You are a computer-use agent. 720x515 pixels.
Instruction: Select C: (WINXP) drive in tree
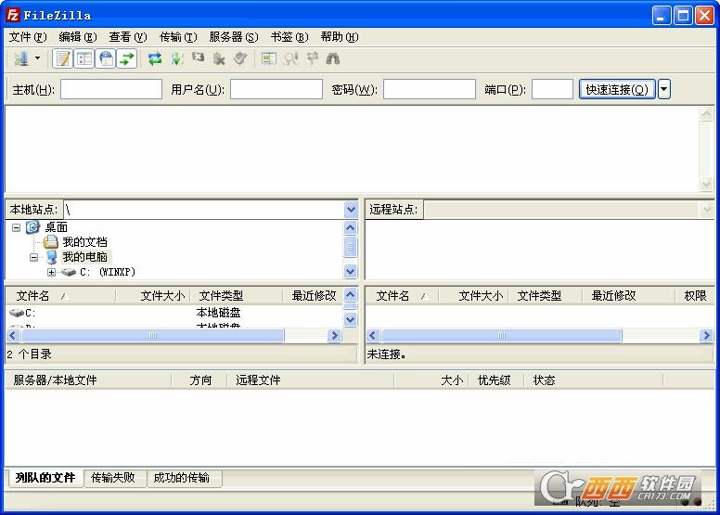(108, 272)
